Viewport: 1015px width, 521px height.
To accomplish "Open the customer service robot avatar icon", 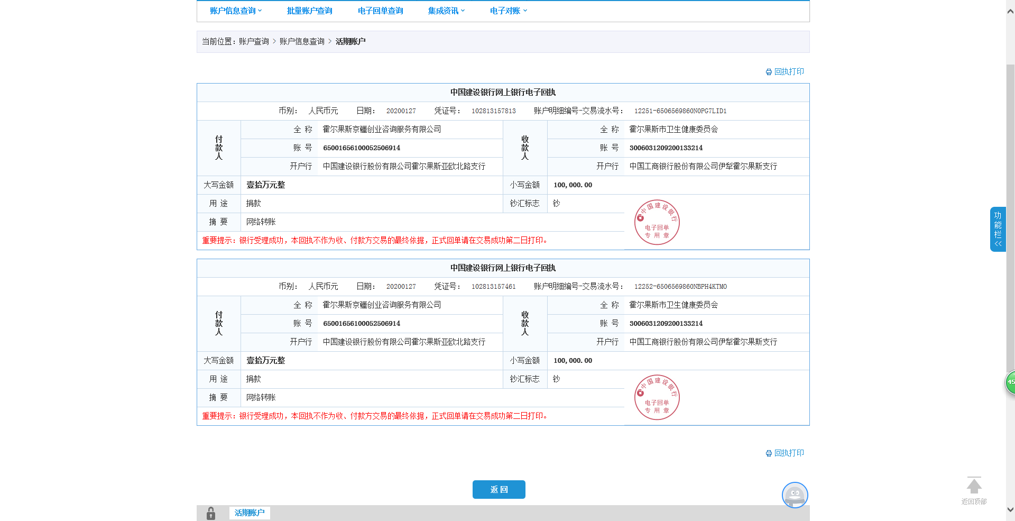I will point(795,495).
